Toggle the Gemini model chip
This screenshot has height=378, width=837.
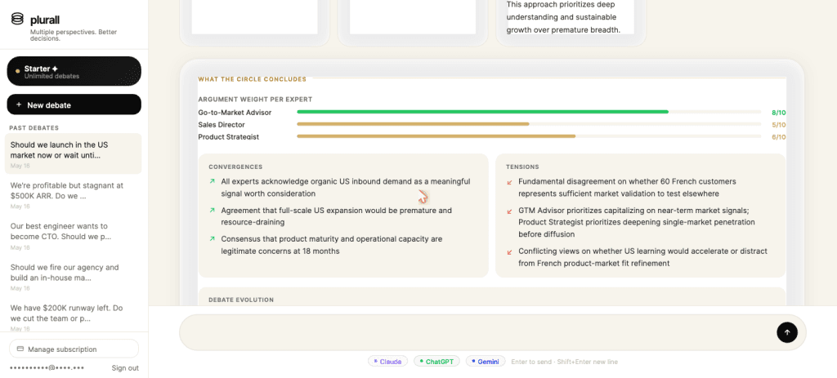pyautogui.click(x=486, y=362)
